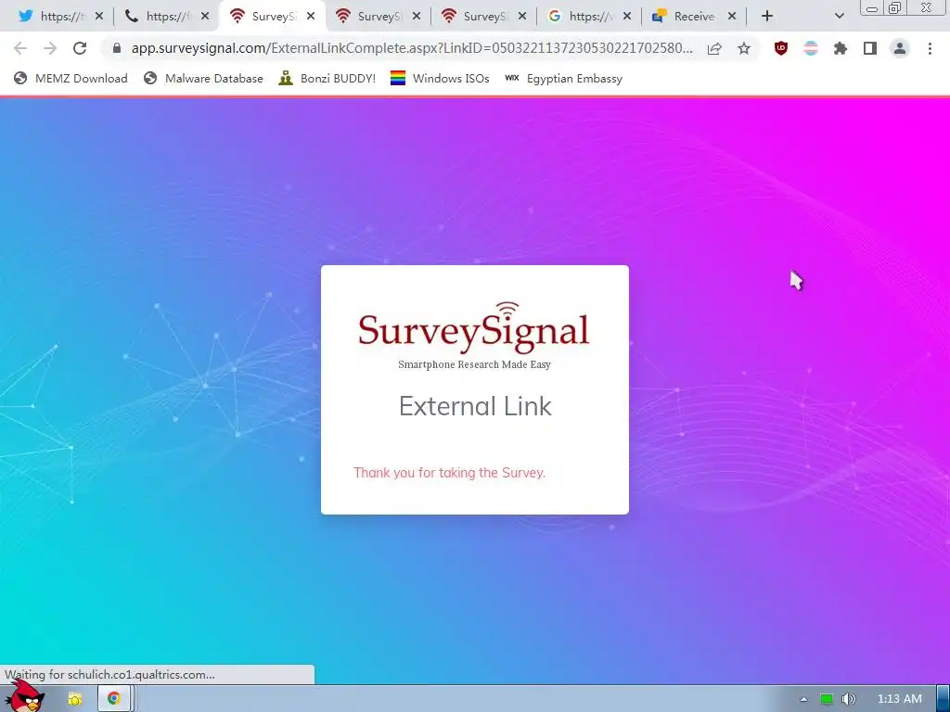Close the Google tab
Viewport: 950px width, 712px height.
click(627, 17)
